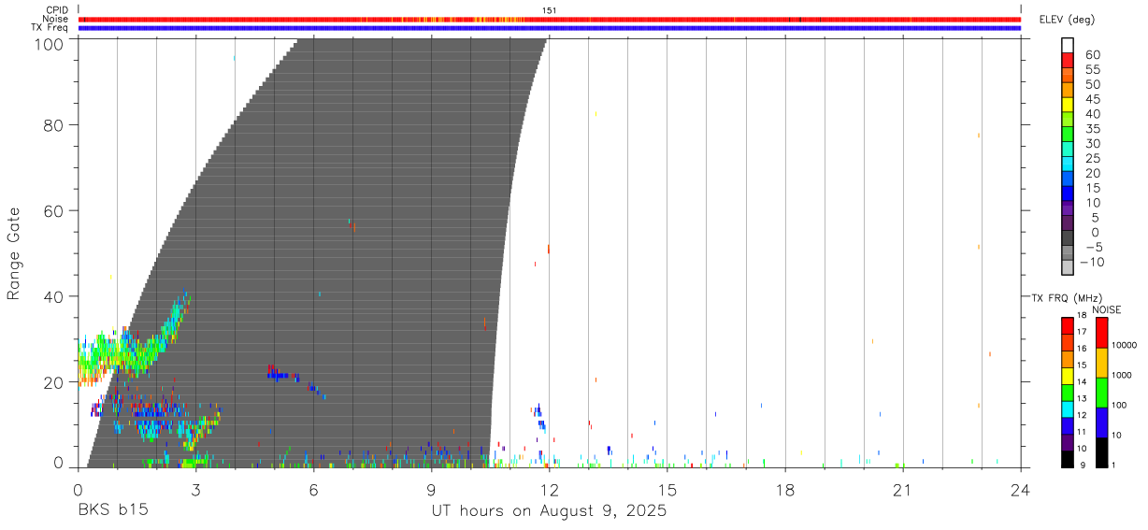
Task: Click the white top segment of the ELEV color bar
Action: [x=1068, y=46]
